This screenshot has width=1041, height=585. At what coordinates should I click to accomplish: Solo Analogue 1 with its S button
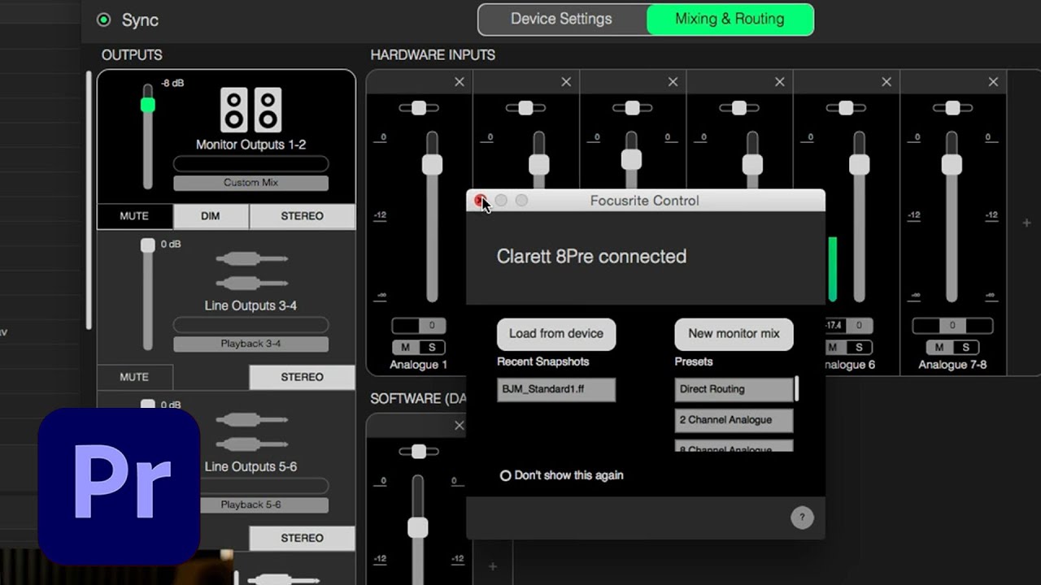(432, 347)
